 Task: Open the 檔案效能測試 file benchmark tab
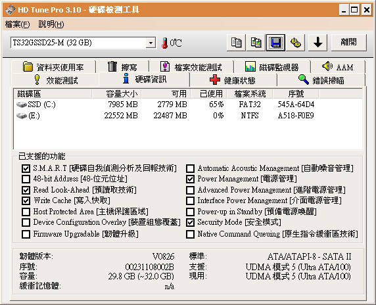tap(191, 67)
